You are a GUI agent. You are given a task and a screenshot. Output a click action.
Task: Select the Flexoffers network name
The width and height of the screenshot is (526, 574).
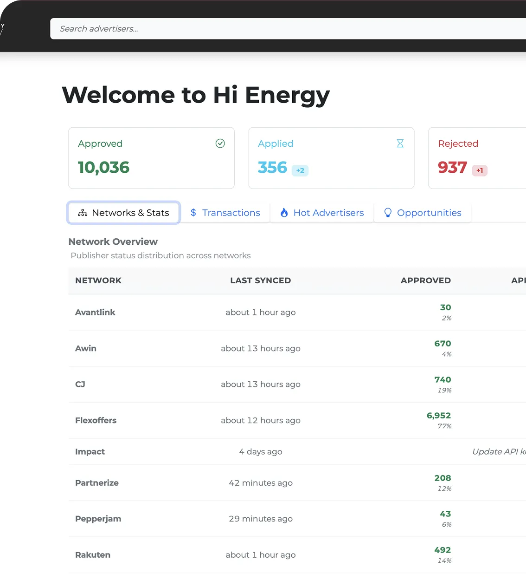point(96,420)
